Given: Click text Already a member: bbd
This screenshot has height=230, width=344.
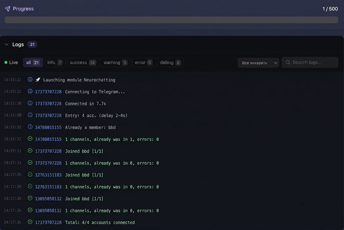Looking at the screenshot, I should 90,127.
